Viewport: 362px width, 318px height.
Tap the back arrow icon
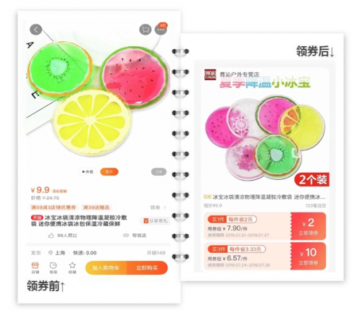coord(35,30)
